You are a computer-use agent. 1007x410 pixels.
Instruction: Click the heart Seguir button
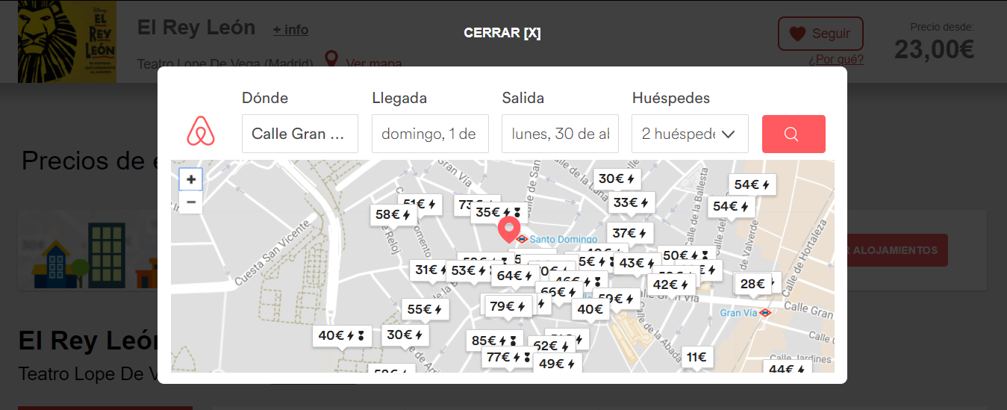pyautogui.click(x=820, y=34)
